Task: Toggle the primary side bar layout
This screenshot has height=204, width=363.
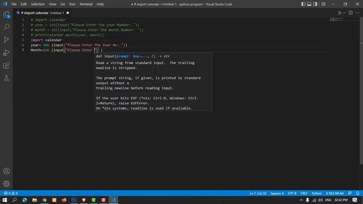Action: (303, 4)
